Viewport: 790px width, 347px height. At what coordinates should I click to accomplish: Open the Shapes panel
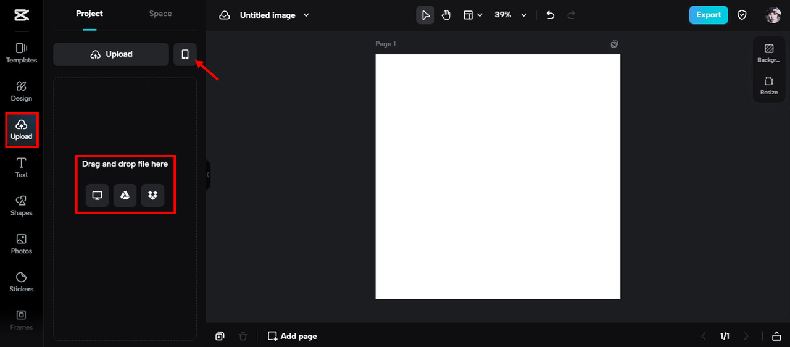pyautogui.click(x=22, y=206)
